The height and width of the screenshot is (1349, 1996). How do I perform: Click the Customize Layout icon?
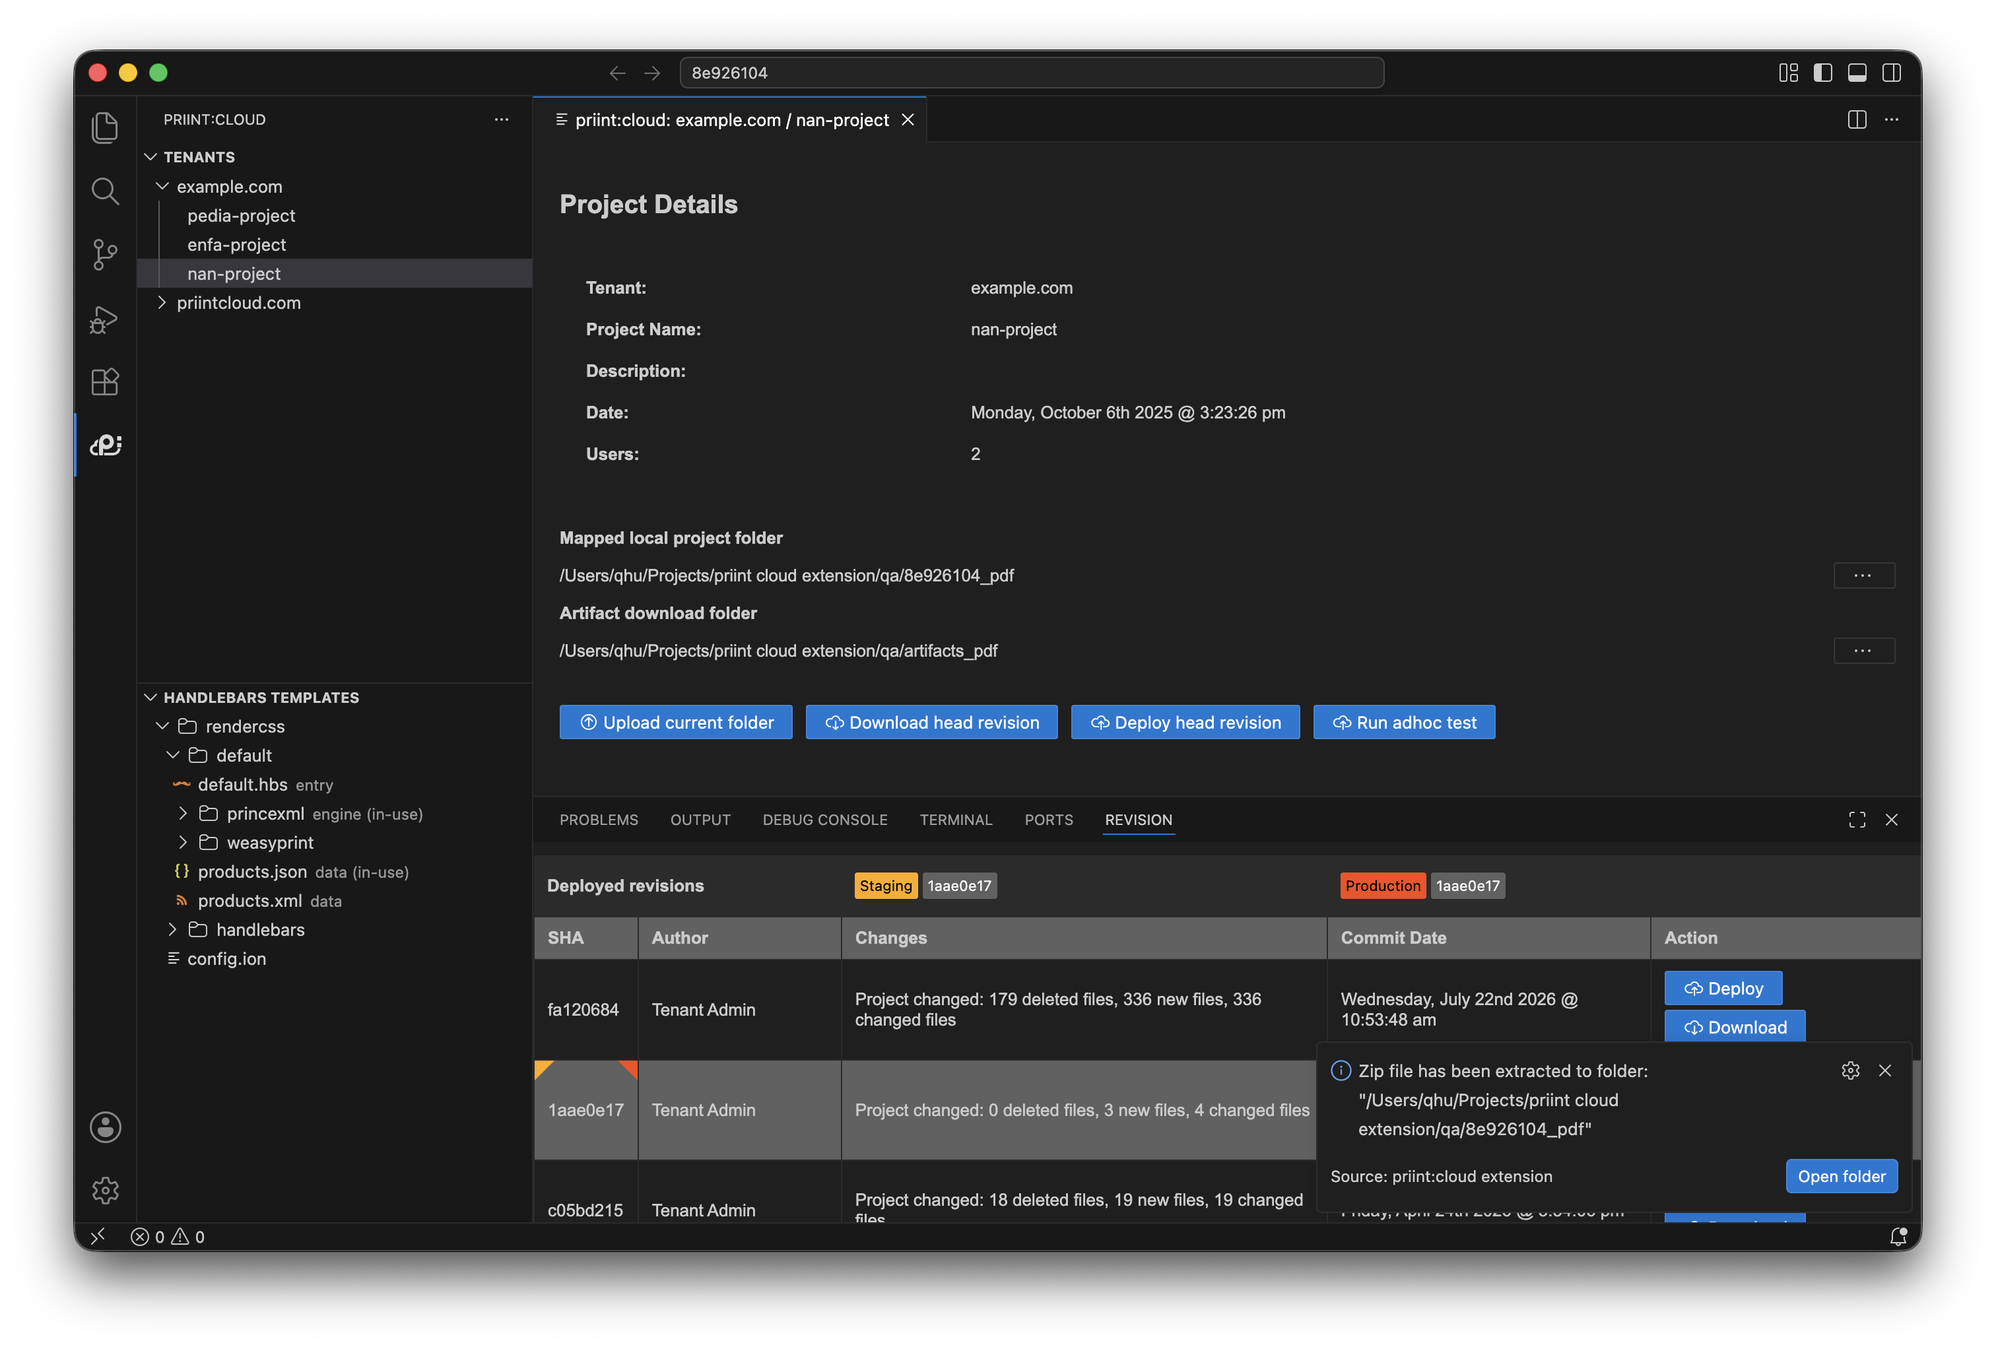(1788, 73)
